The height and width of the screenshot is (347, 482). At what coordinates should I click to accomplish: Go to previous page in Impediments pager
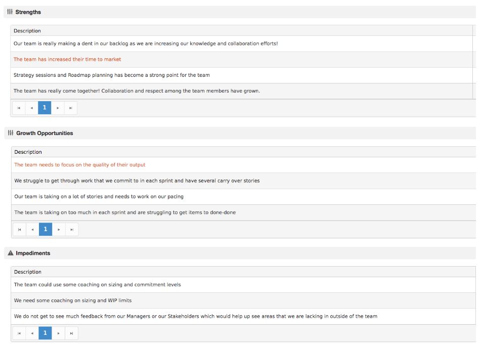(32, 333)
